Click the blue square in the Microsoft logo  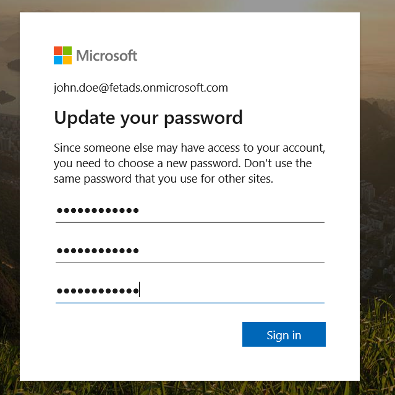tap(58, 60)
